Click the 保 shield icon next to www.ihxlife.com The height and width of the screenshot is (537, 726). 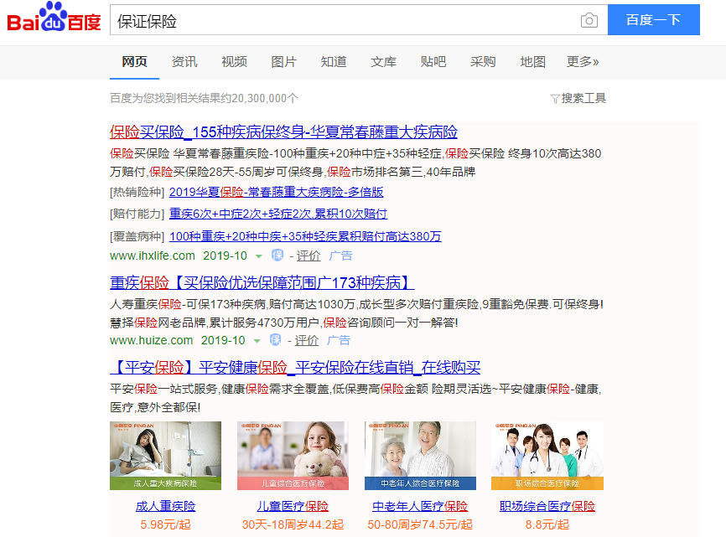(x=277, y=255)
